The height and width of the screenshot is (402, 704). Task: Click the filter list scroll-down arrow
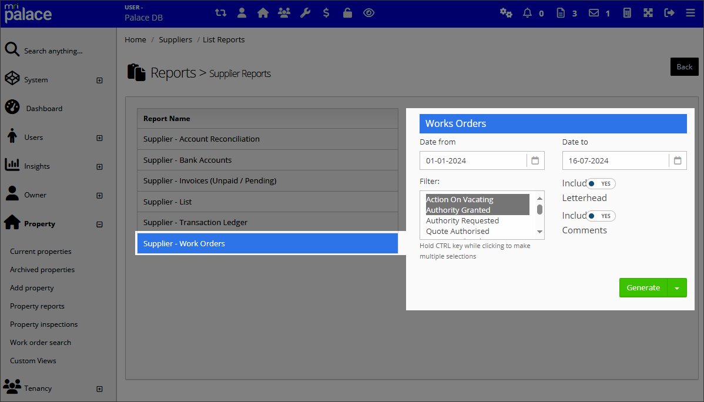(x=539, y=232)
